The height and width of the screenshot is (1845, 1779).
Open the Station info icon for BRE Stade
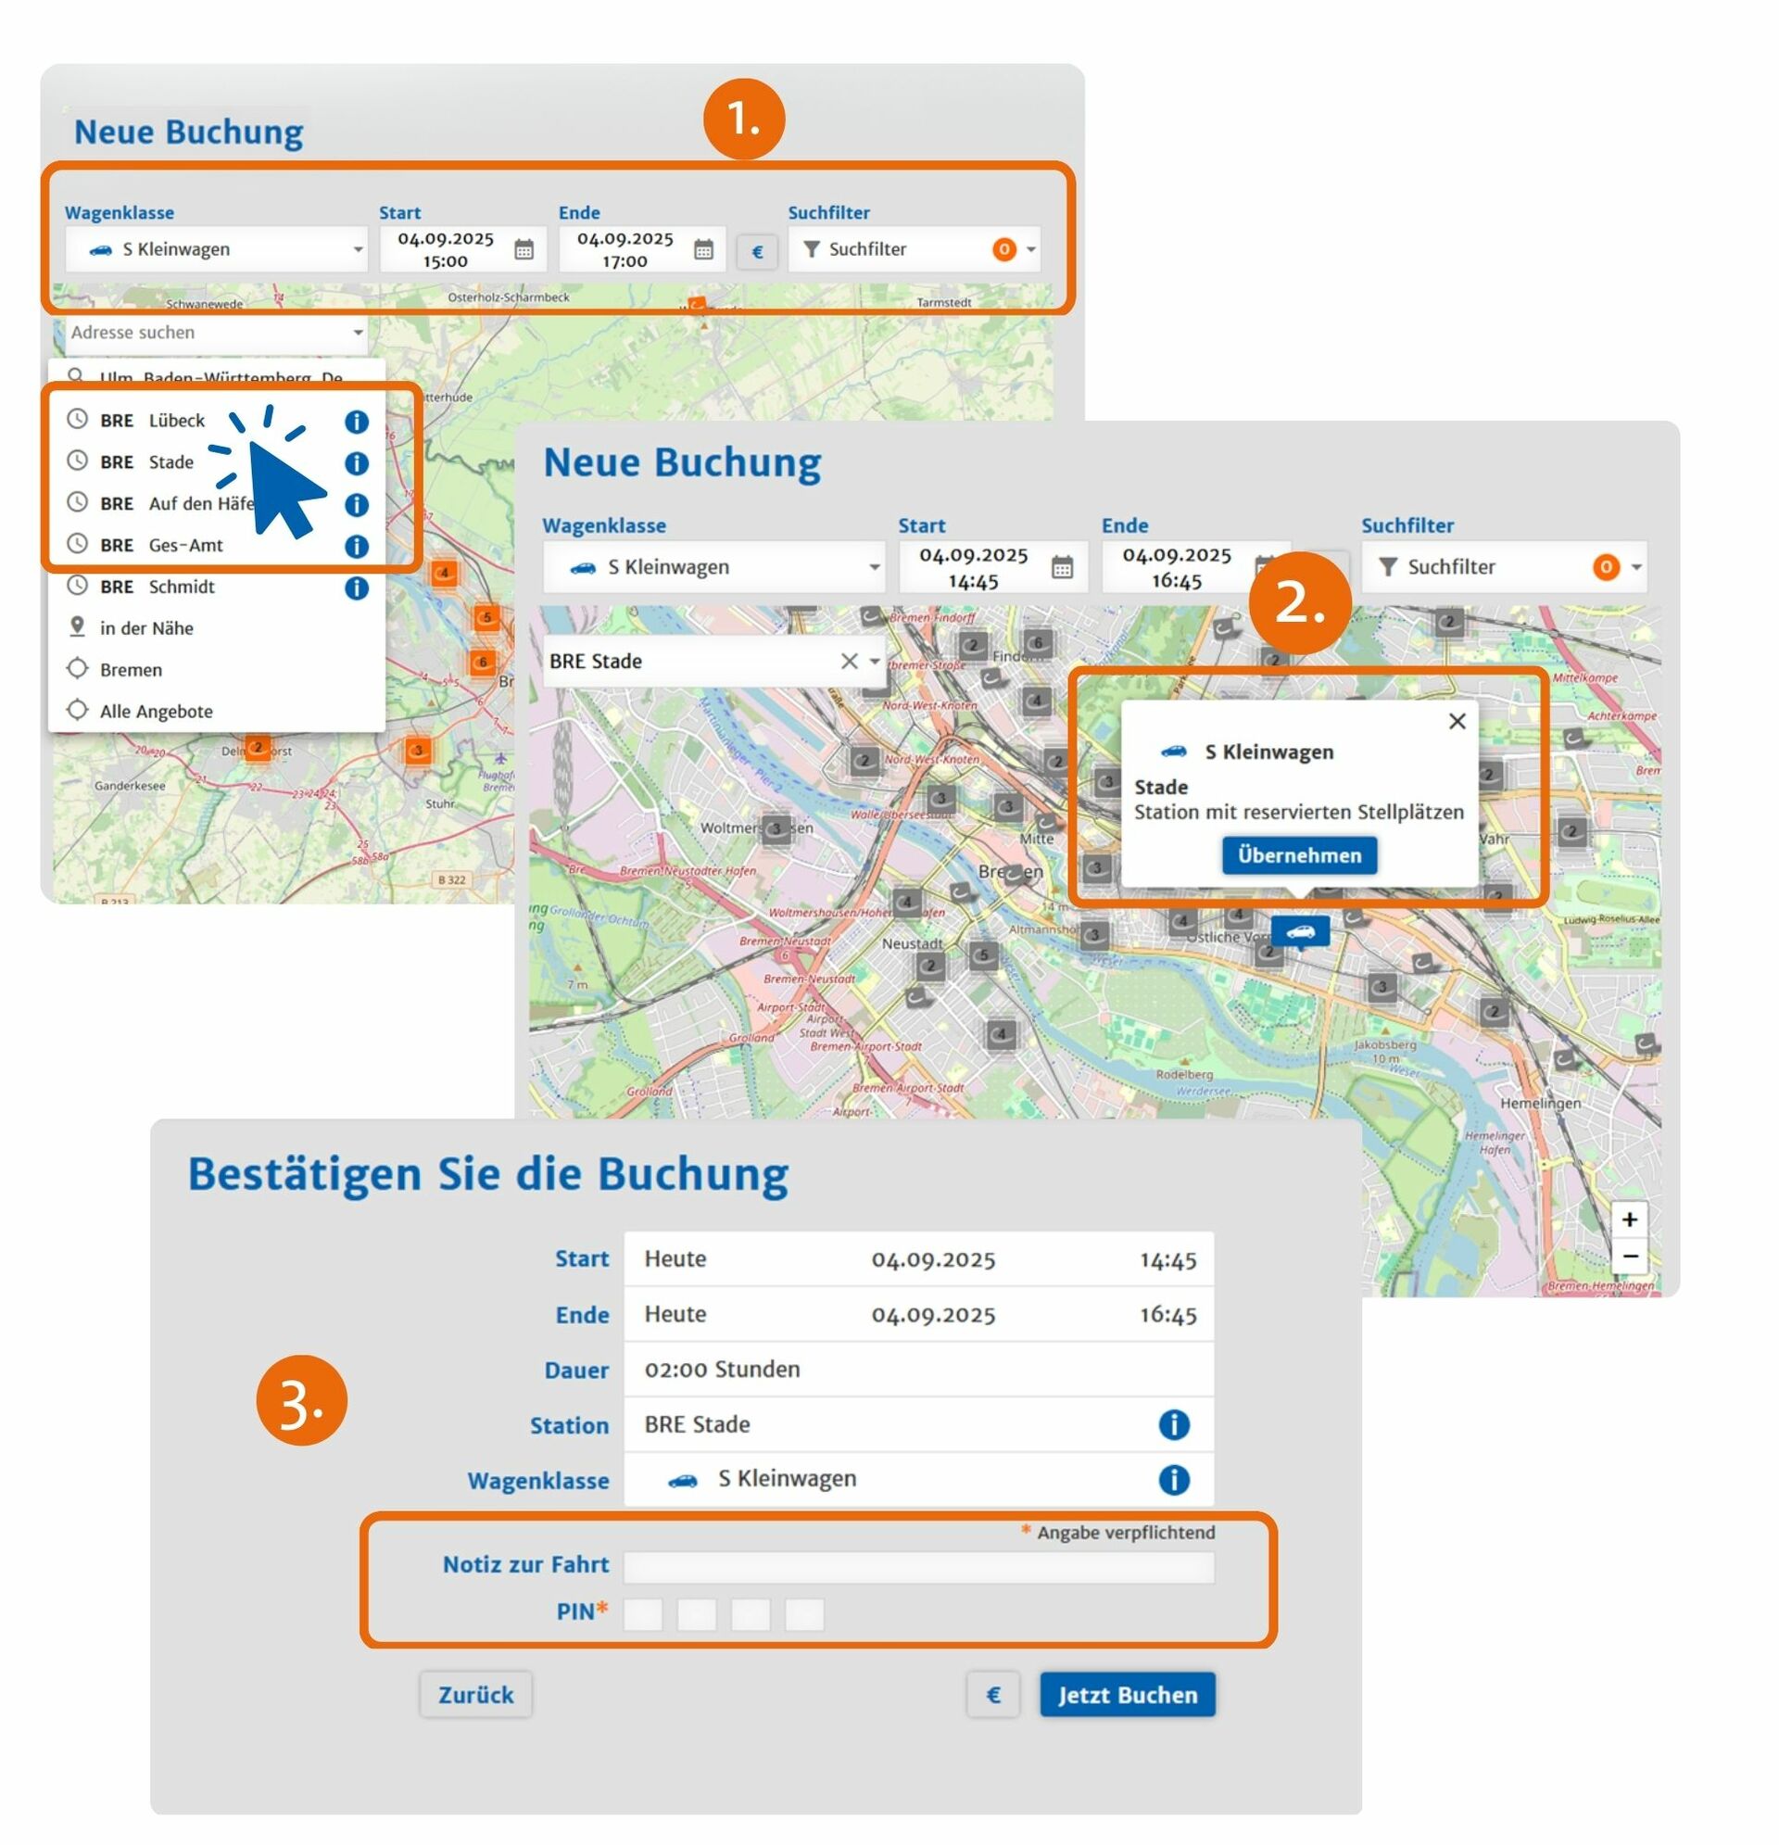coord(1173,1424)
